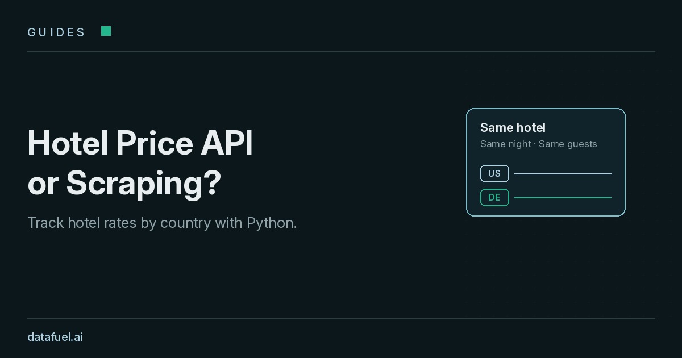Screen dimensions: 682x358
Task: Click the horizontal divider above datafuel.ai
Action: (x=341, y=318)
